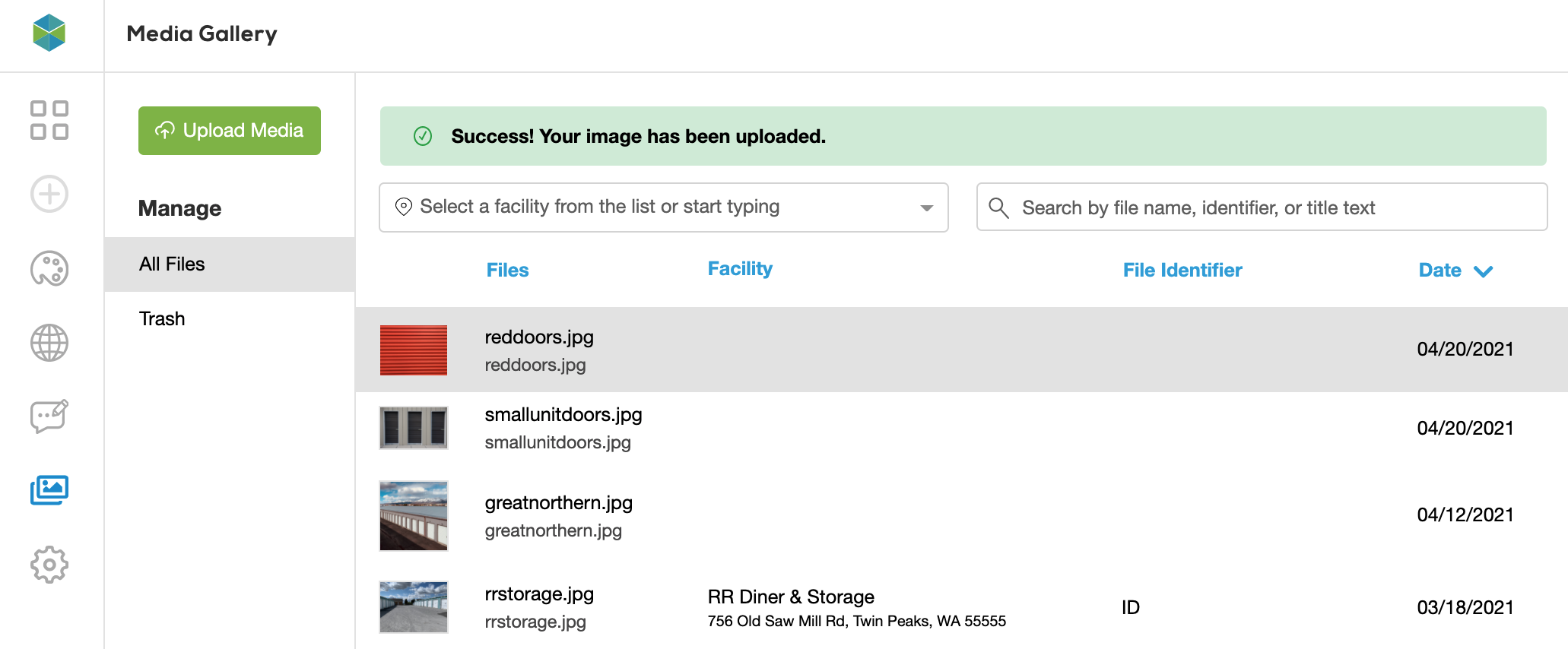Expand the facility selection dropdown
This screenshot has height=649, width=1568.
(x=925, y=207)
